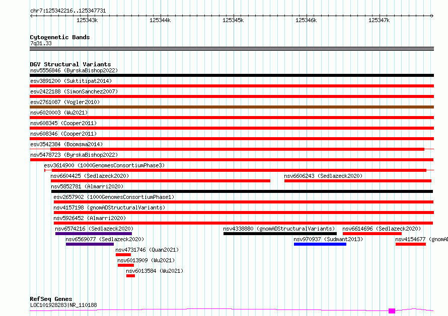
Task: Click the right arrow of the ruler
Action: coord(432,16)
